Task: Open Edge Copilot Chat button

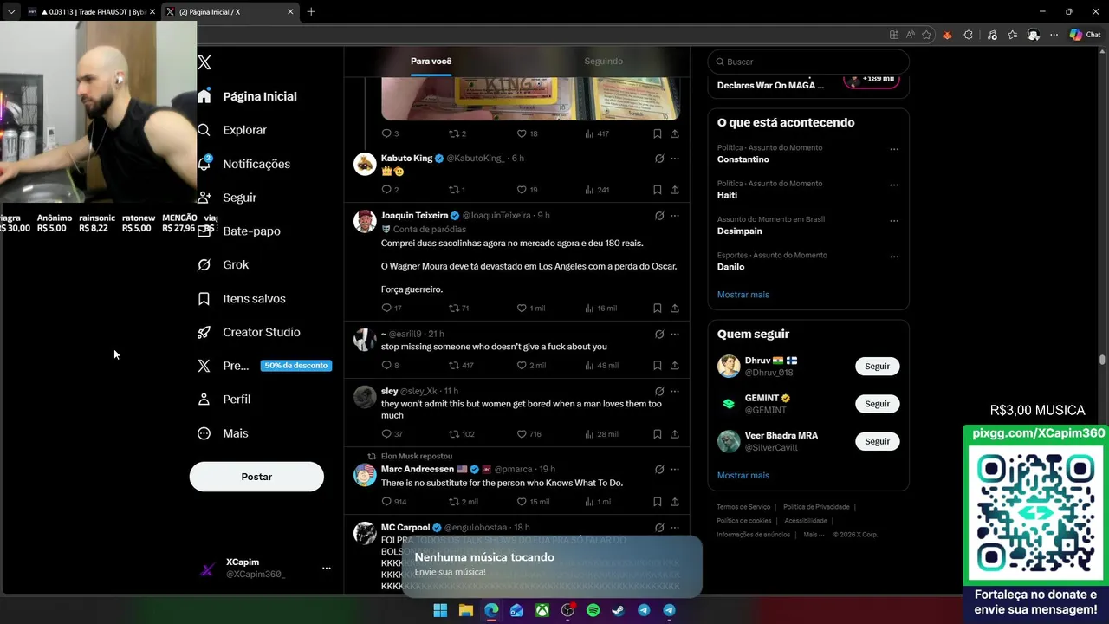Action: (1085, 35)
